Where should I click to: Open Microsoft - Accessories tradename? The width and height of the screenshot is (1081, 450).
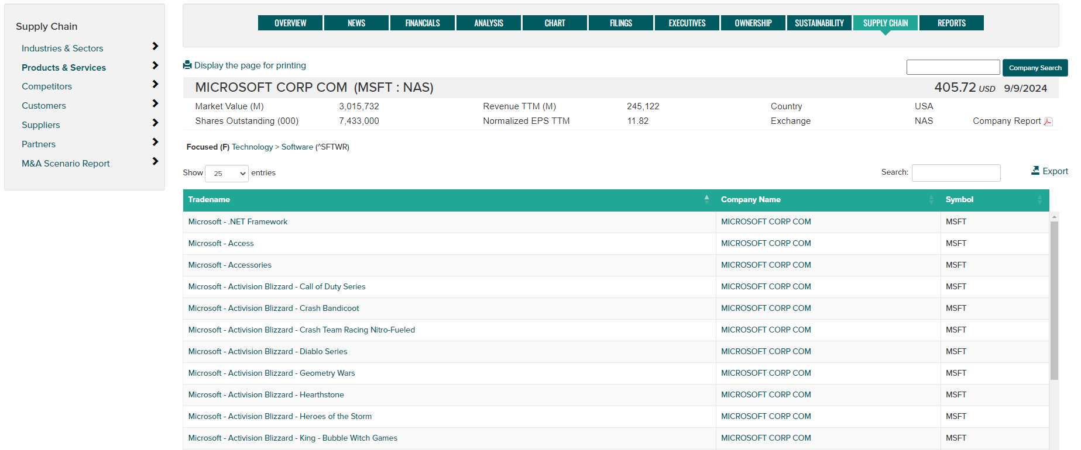(x=230, y=265)
